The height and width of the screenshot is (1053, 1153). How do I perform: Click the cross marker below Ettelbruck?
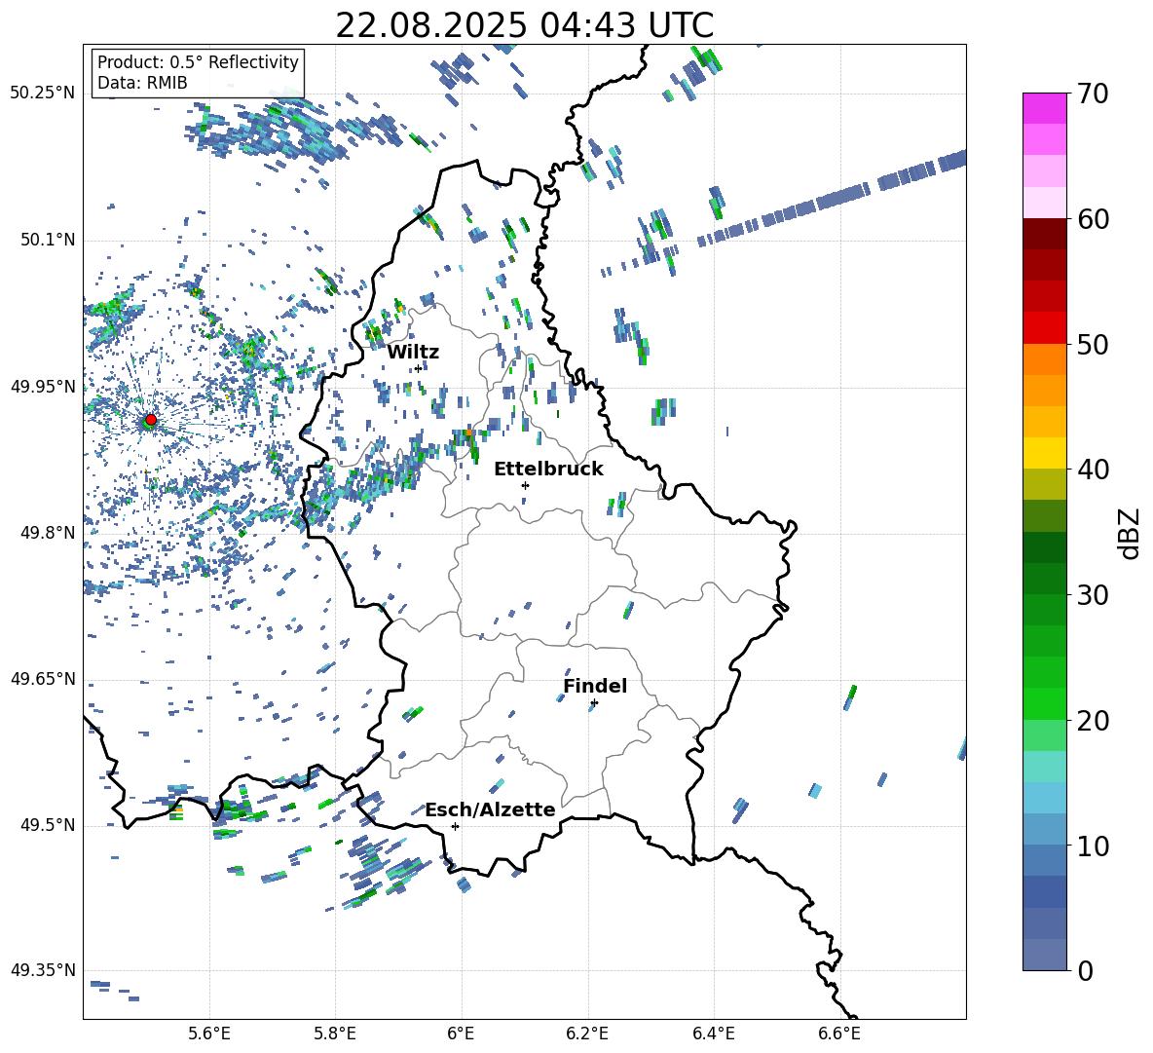tap(525, 485)
